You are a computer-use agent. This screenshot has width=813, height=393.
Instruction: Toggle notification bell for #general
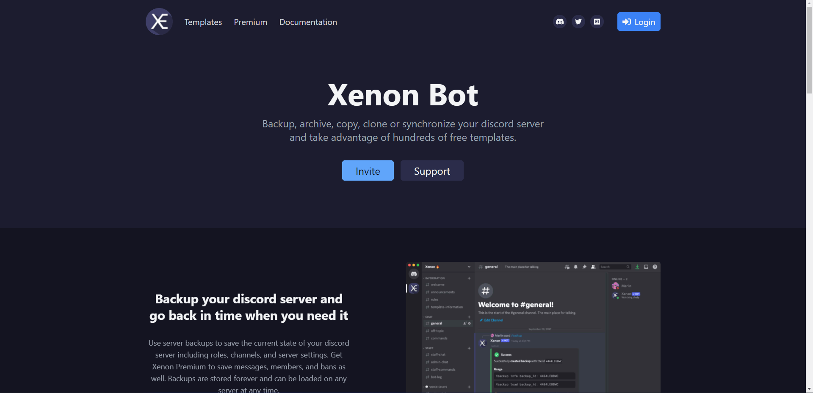point(575,267)
